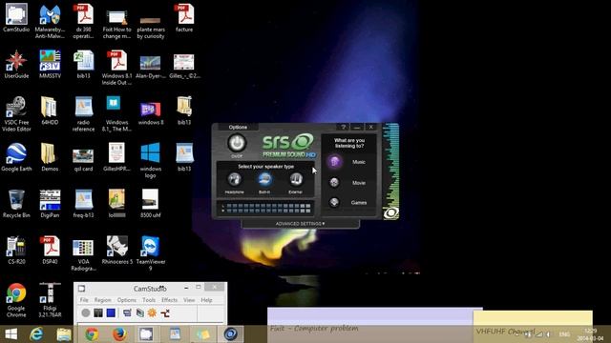
Task: Select Headphone speaker type
Action: [x=234, y=180]
